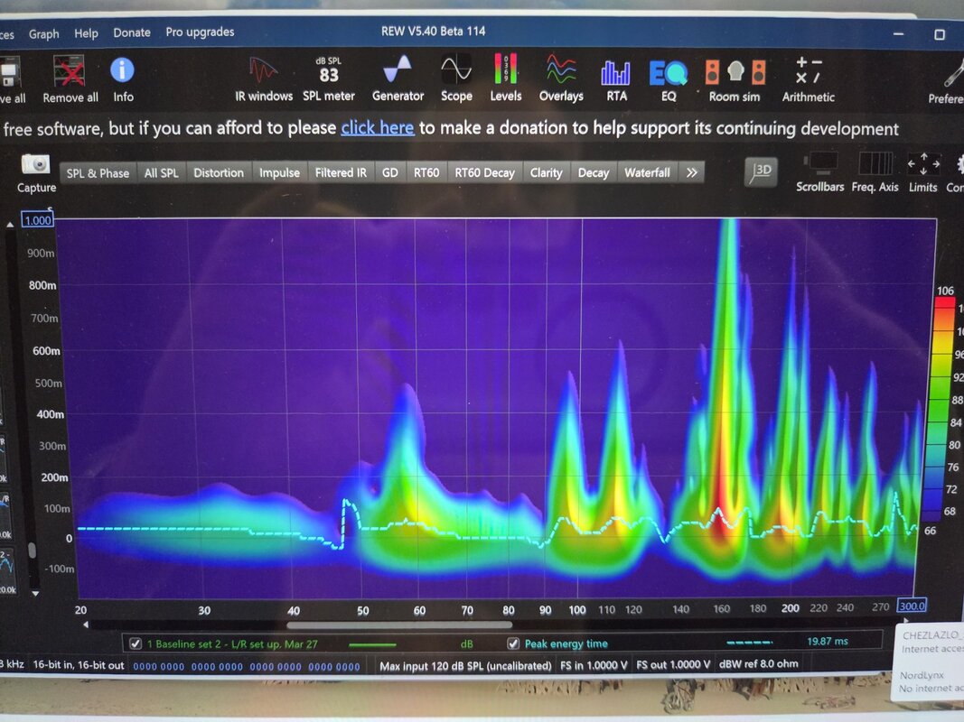This screenshot has width=964, height=722.
Task: Click the Capture camera icon
Action: tap(35, 164)
